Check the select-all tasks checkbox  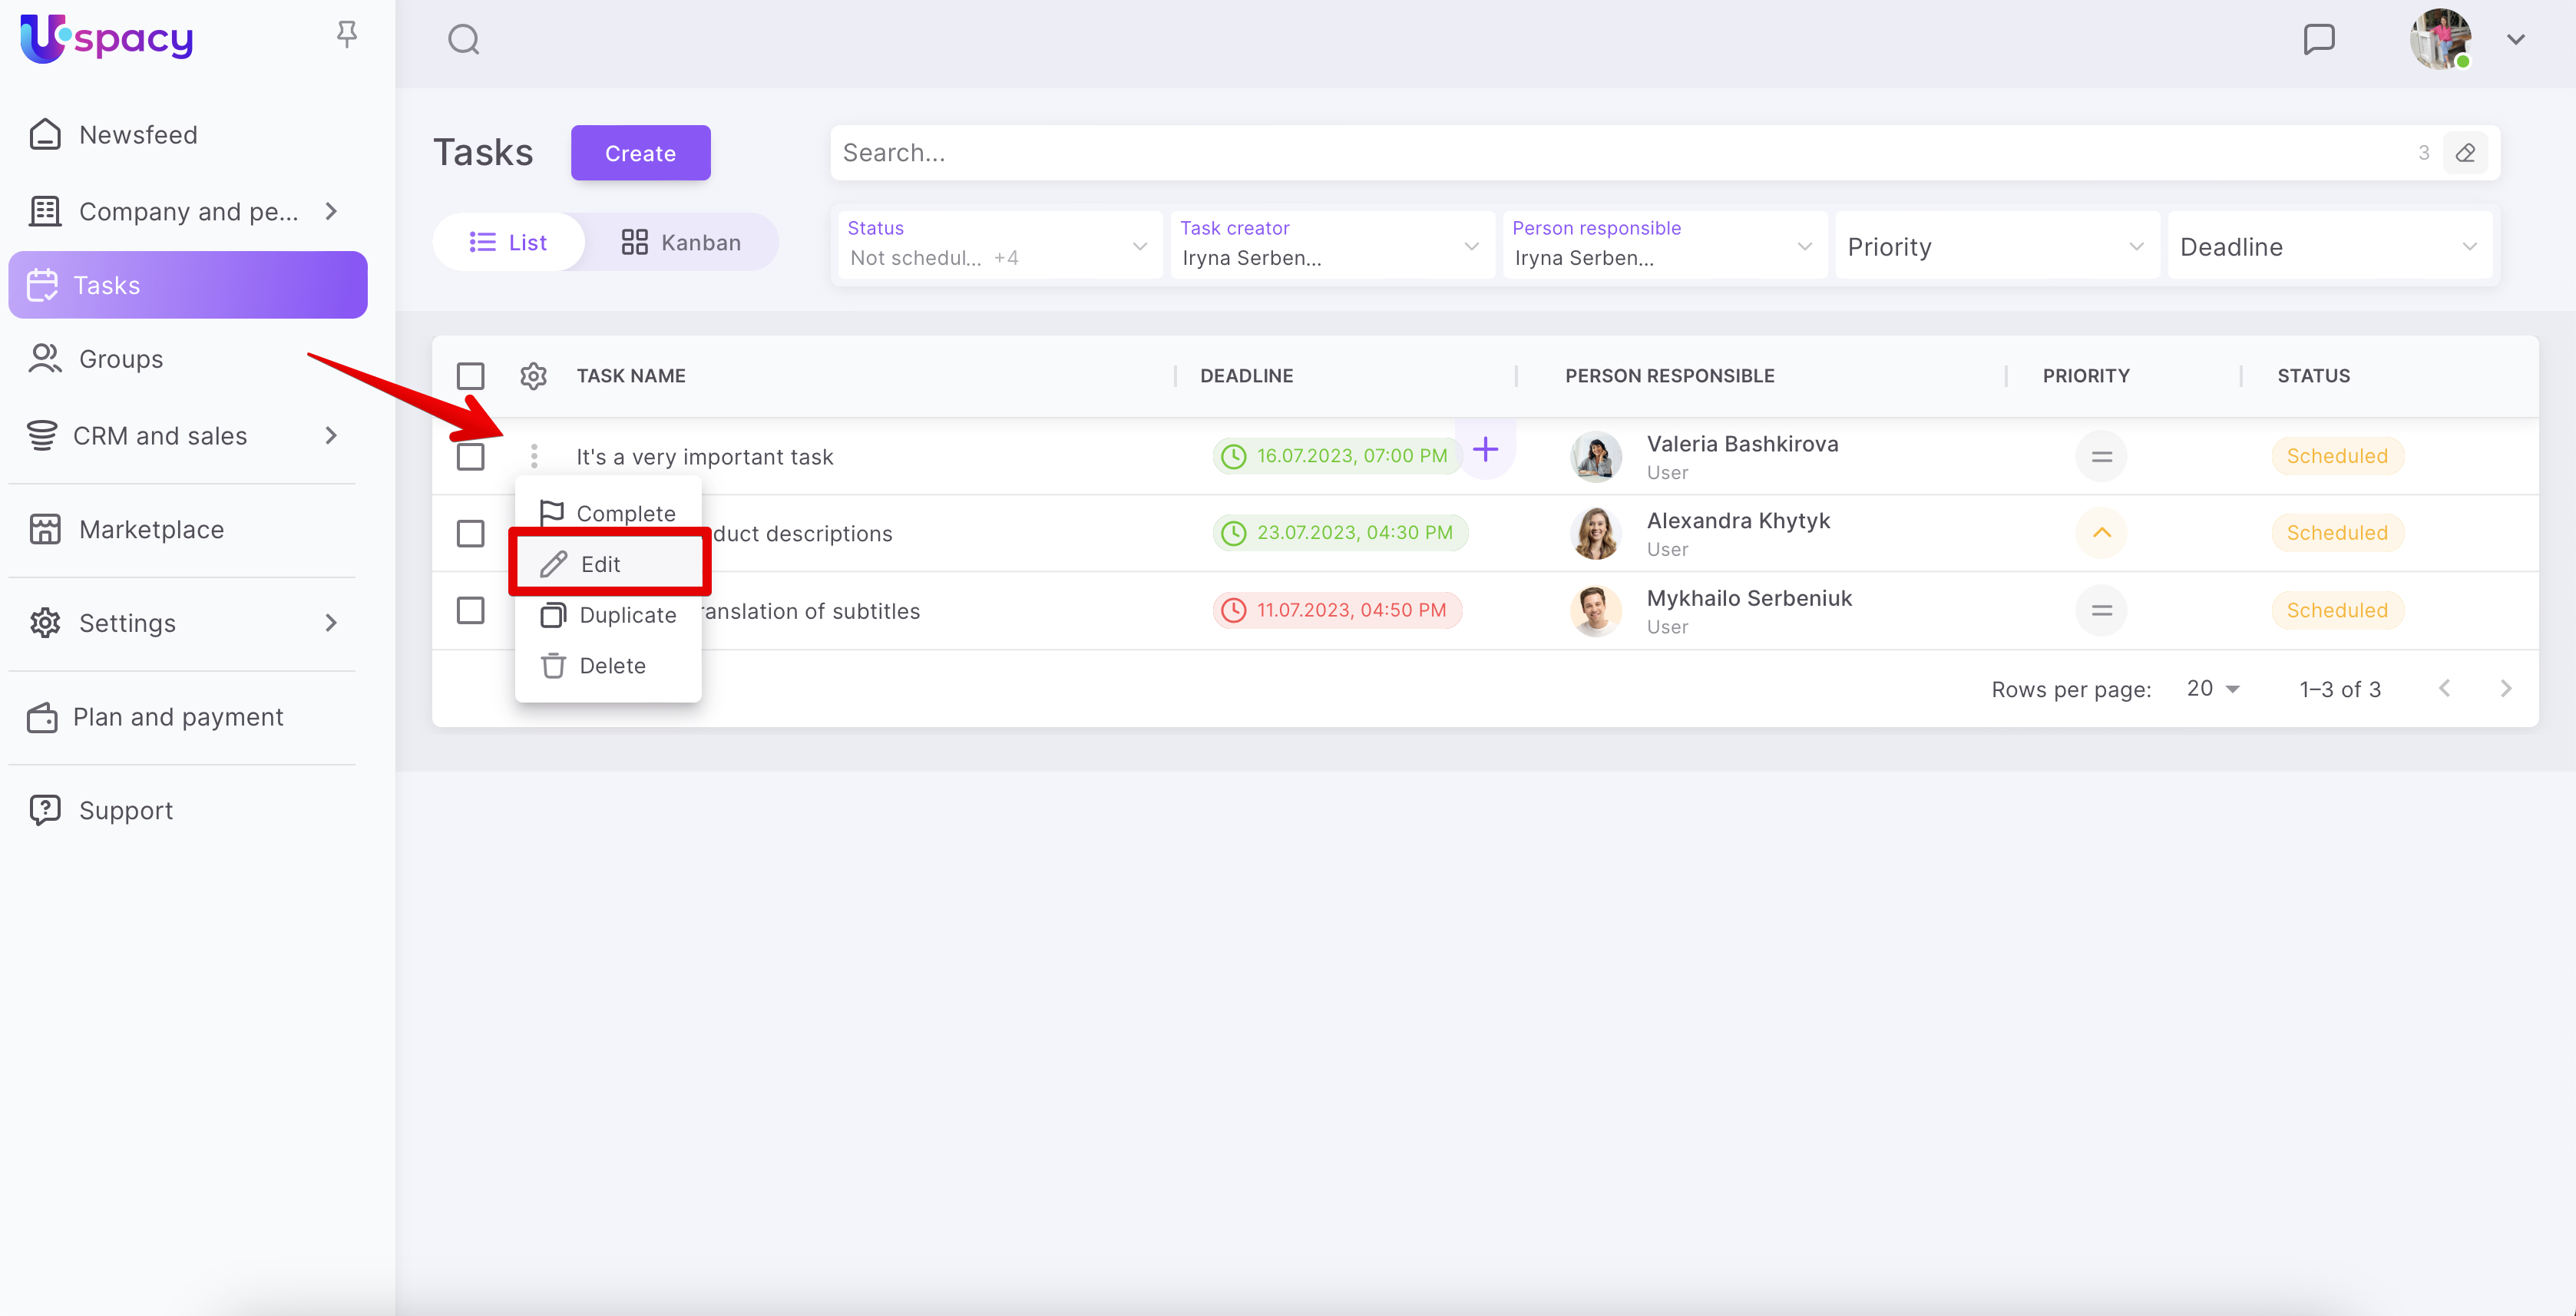(470, 376)
